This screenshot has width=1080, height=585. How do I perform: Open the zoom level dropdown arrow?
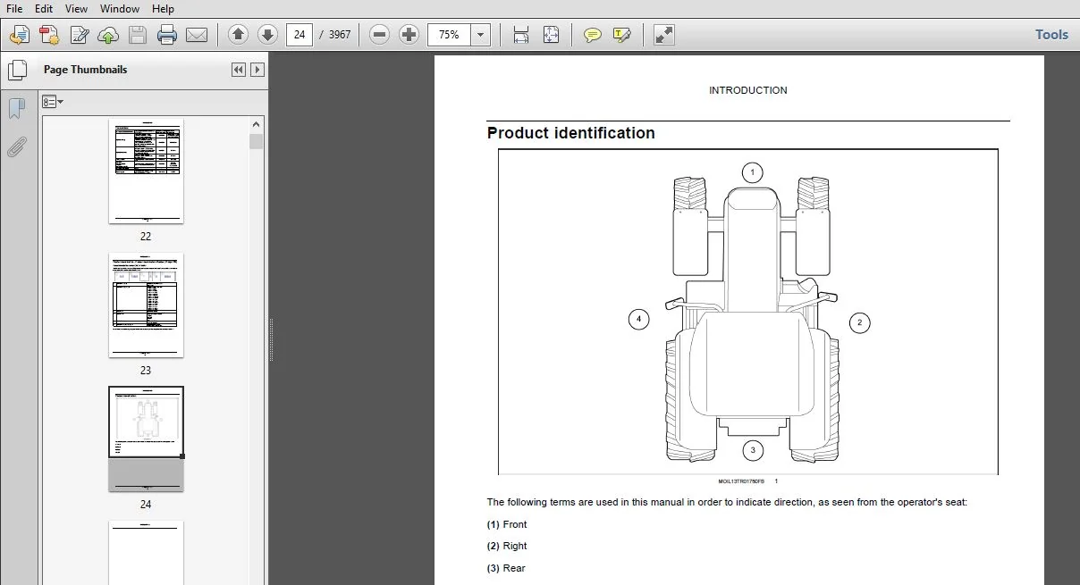(x=481, y=35)
